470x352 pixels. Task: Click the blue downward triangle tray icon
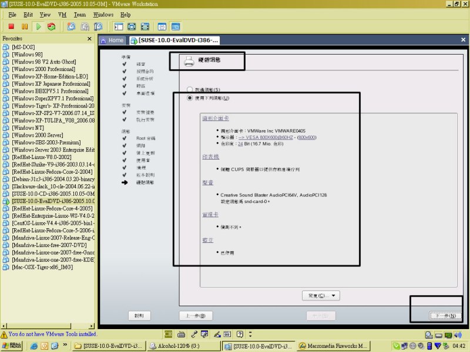point(438,346)
